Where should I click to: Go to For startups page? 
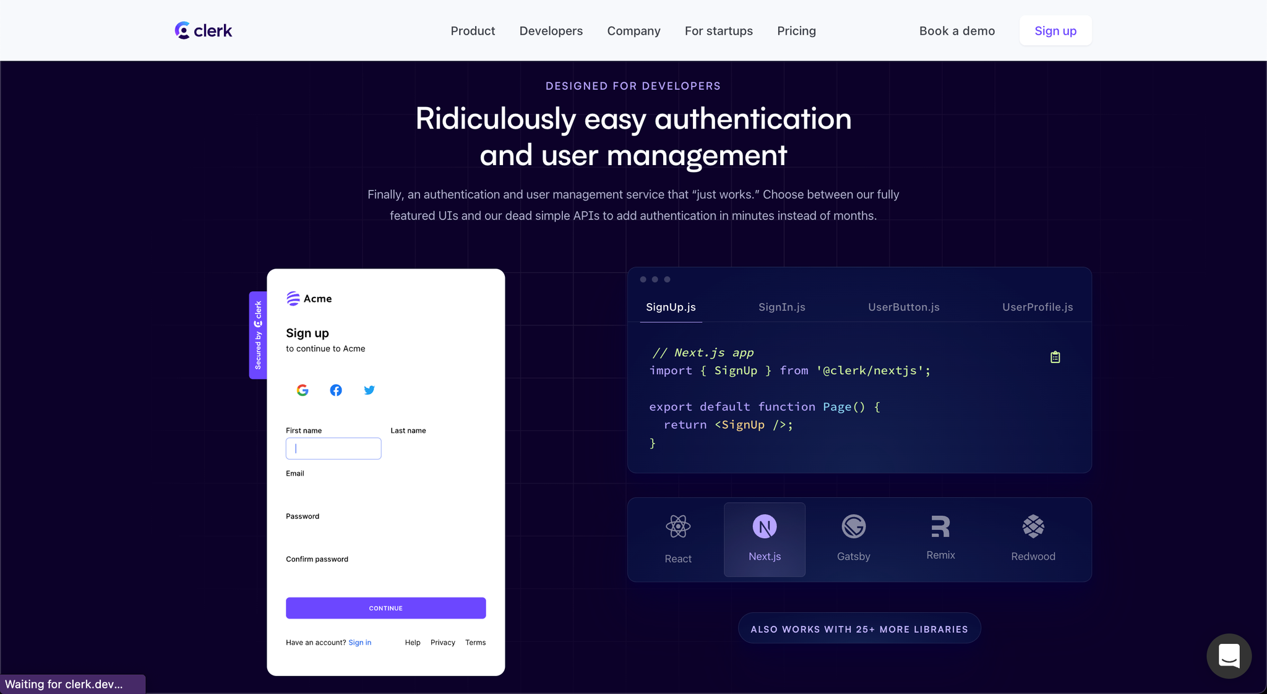(719, 31)
